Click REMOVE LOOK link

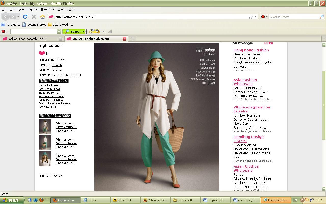pos(50,176)
